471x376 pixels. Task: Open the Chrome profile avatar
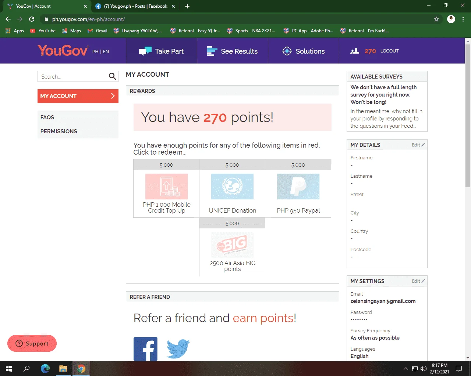451,19
